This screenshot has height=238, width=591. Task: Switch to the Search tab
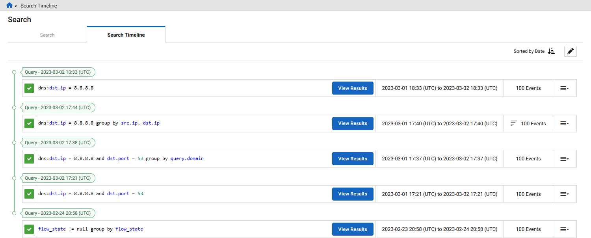click(47, 35)
